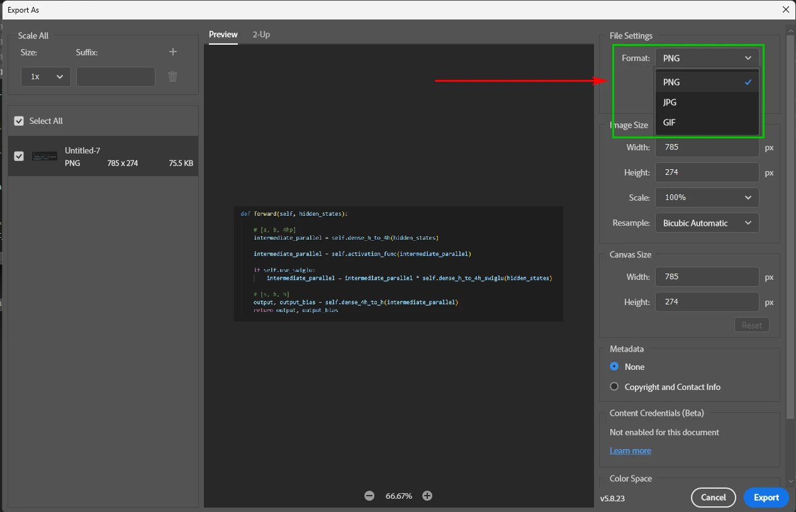Select the Untitled-7 asset thumbnail
Screen dimensions: 796x512
45,156
